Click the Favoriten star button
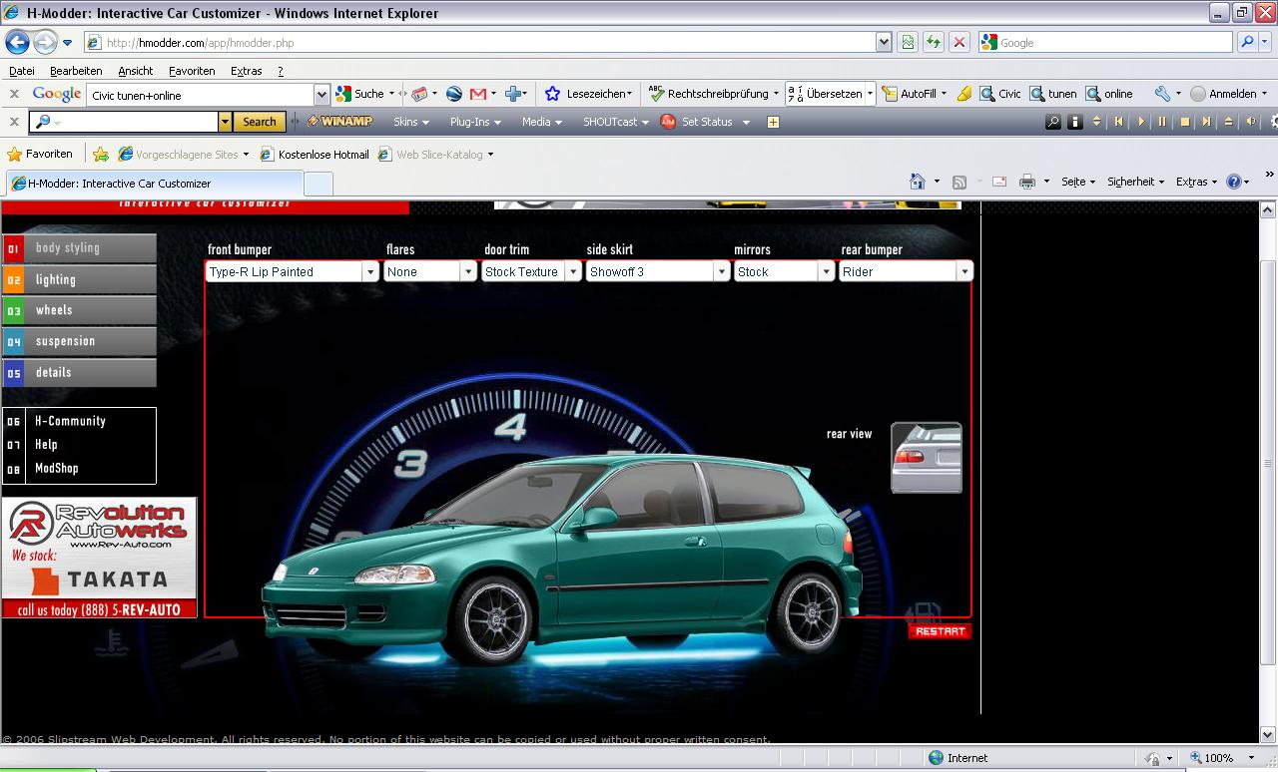This screenshot has width=1278, height=772. tap(40, 155)
